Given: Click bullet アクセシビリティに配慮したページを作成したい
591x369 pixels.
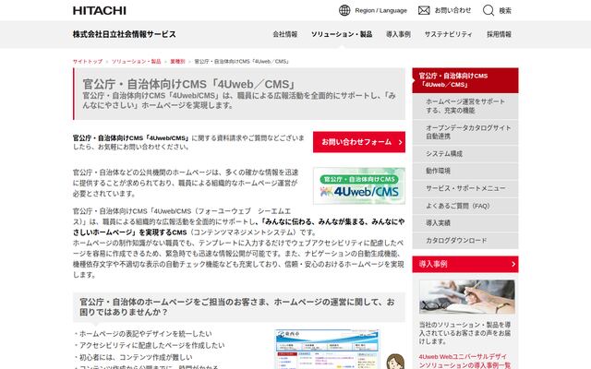Looking at the screenshot, I should point(150,345).
